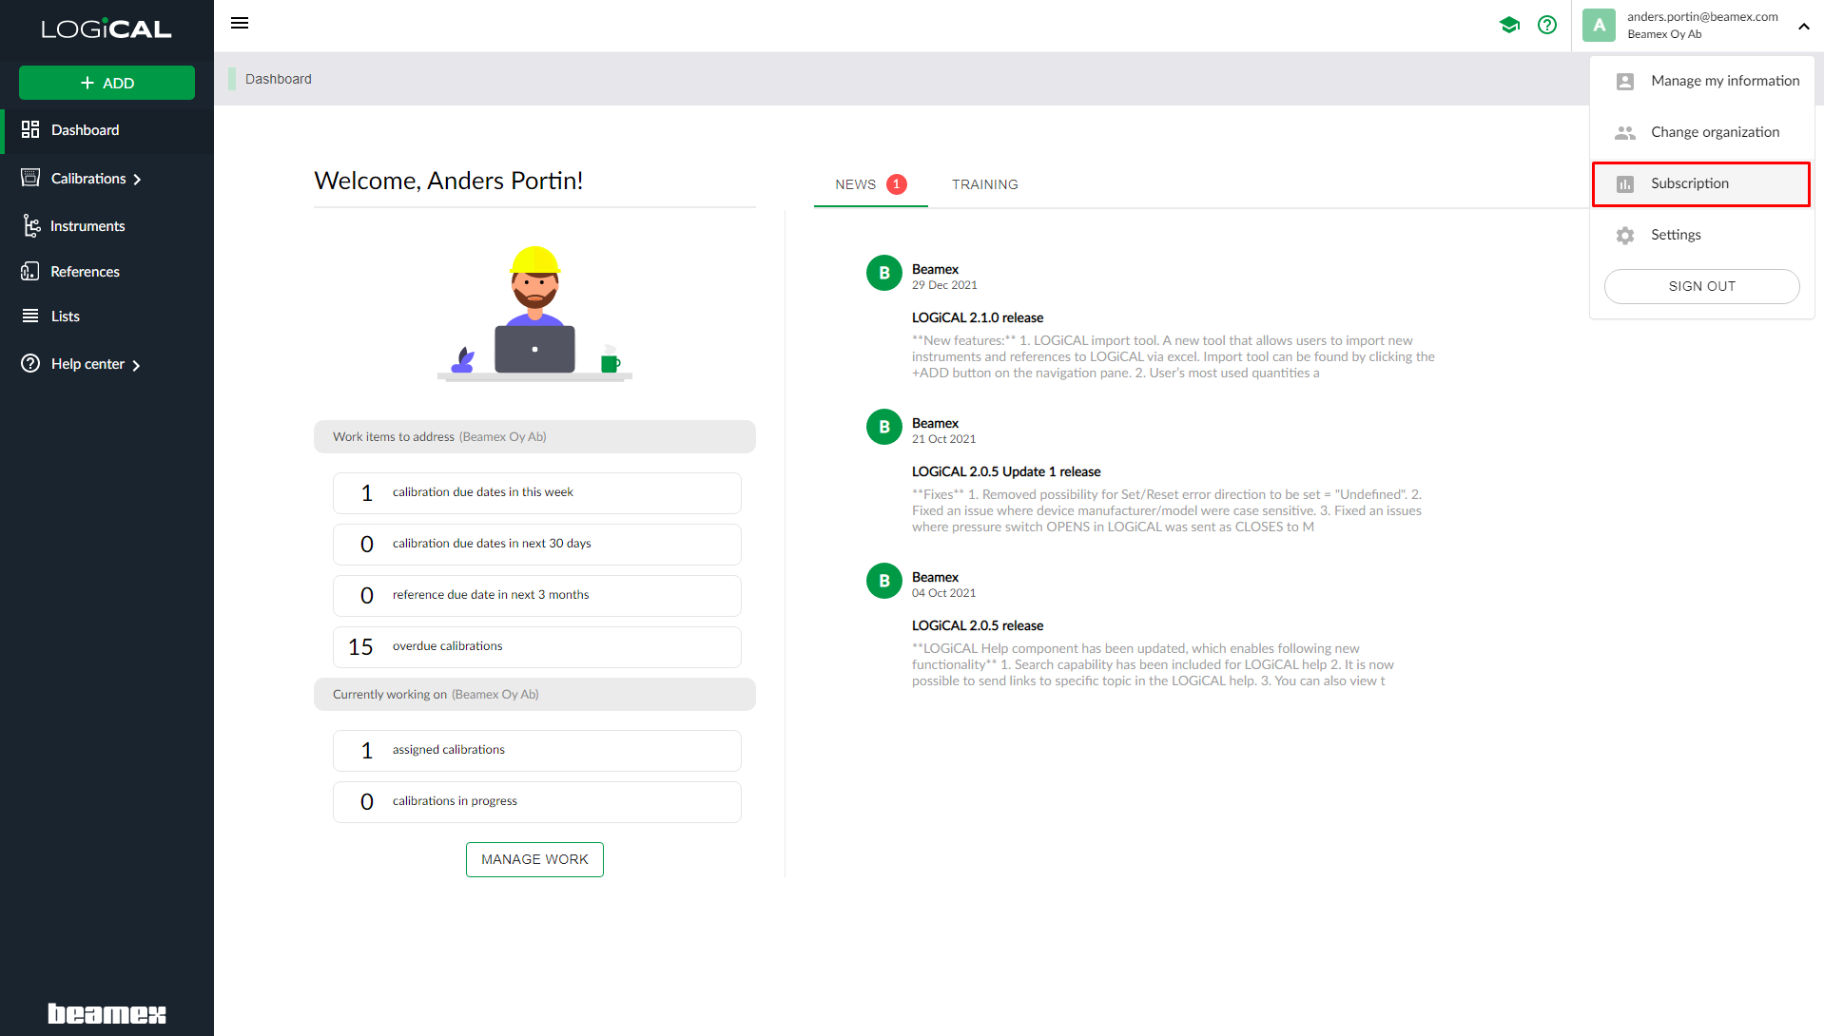Screen dimensions: 1824x1036
Task: Open the calibrations in progress item
Action: coord(536,801)
